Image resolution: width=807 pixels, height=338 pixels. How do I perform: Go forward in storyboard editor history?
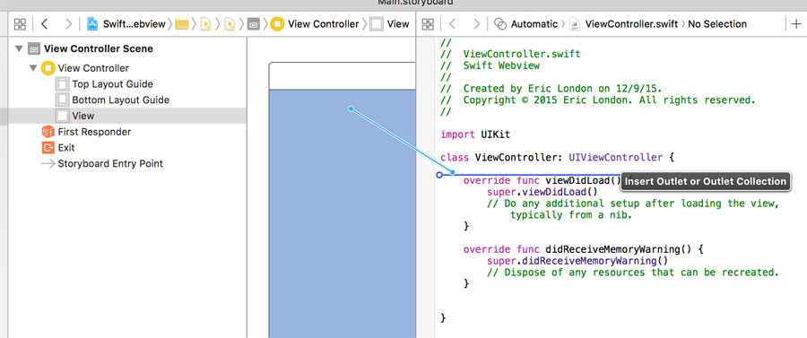pyautogui.click(x=68, y=23)
